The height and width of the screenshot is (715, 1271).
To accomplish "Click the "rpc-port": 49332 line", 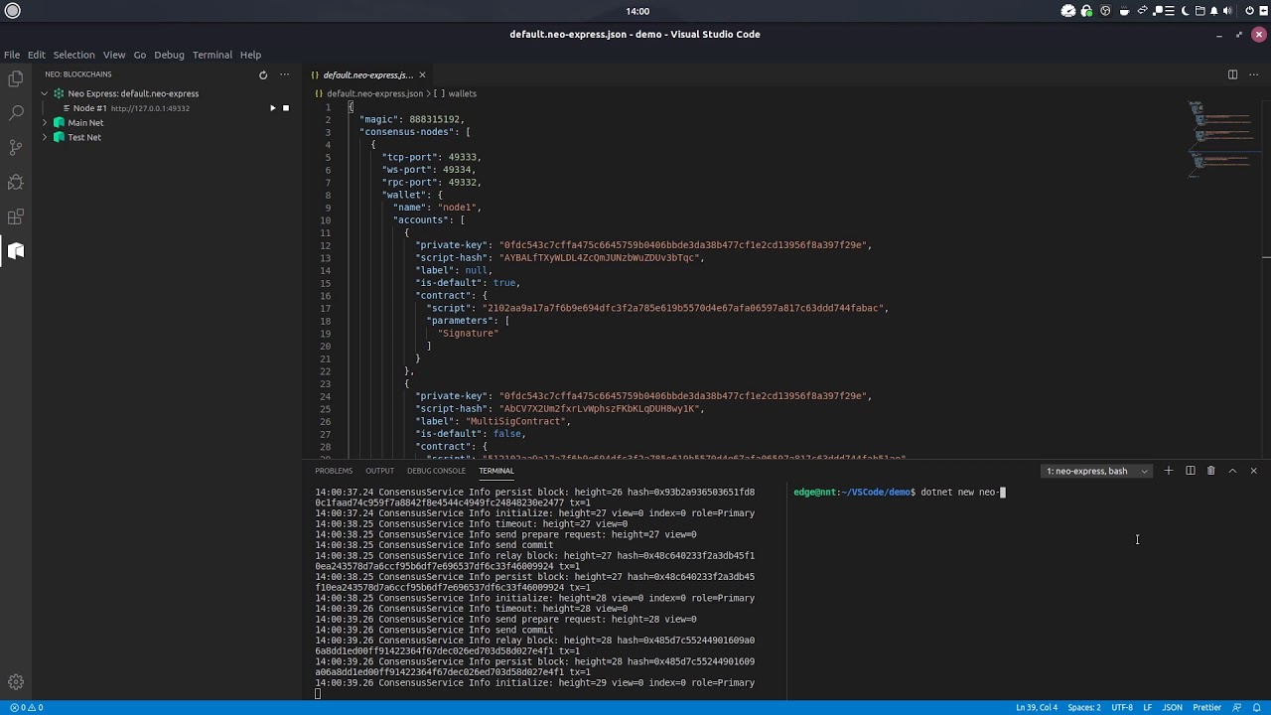I will [x=431, y=182].
